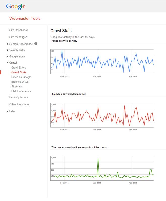Image resolution: width=166 pixels, height=201 pixels.
Task: Open Security Issues
Action: pyautogui.click(x=18, y=97)
